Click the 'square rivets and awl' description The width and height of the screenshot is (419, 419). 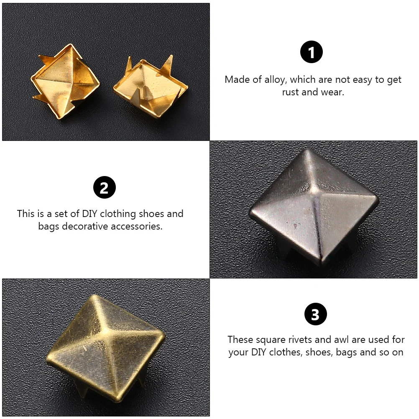click(x=316, y=346)
